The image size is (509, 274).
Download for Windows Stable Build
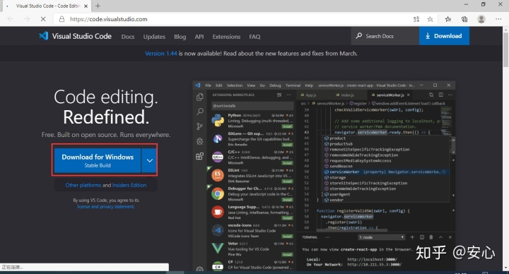click(98, 160)
